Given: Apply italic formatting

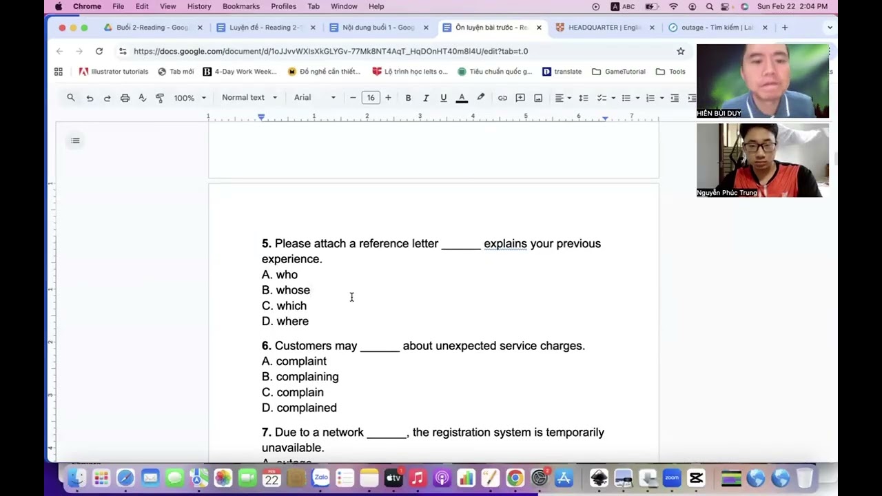Looking at the screenshot, I should coord(426,98).
